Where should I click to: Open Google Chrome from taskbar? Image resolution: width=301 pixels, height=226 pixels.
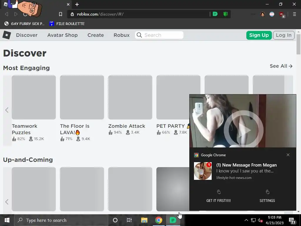click(158, 220)
